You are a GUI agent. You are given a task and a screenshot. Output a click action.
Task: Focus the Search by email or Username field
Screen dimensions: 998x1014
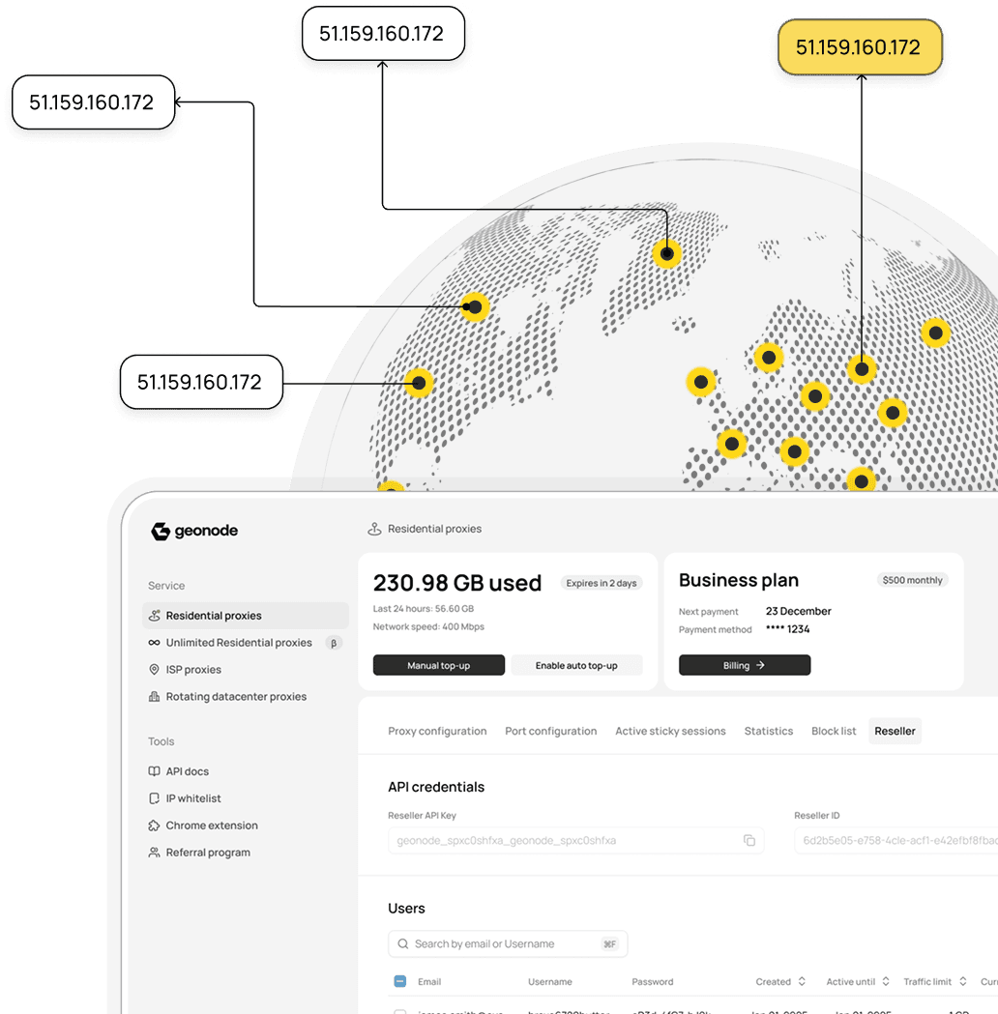click(x=508, y=944)
